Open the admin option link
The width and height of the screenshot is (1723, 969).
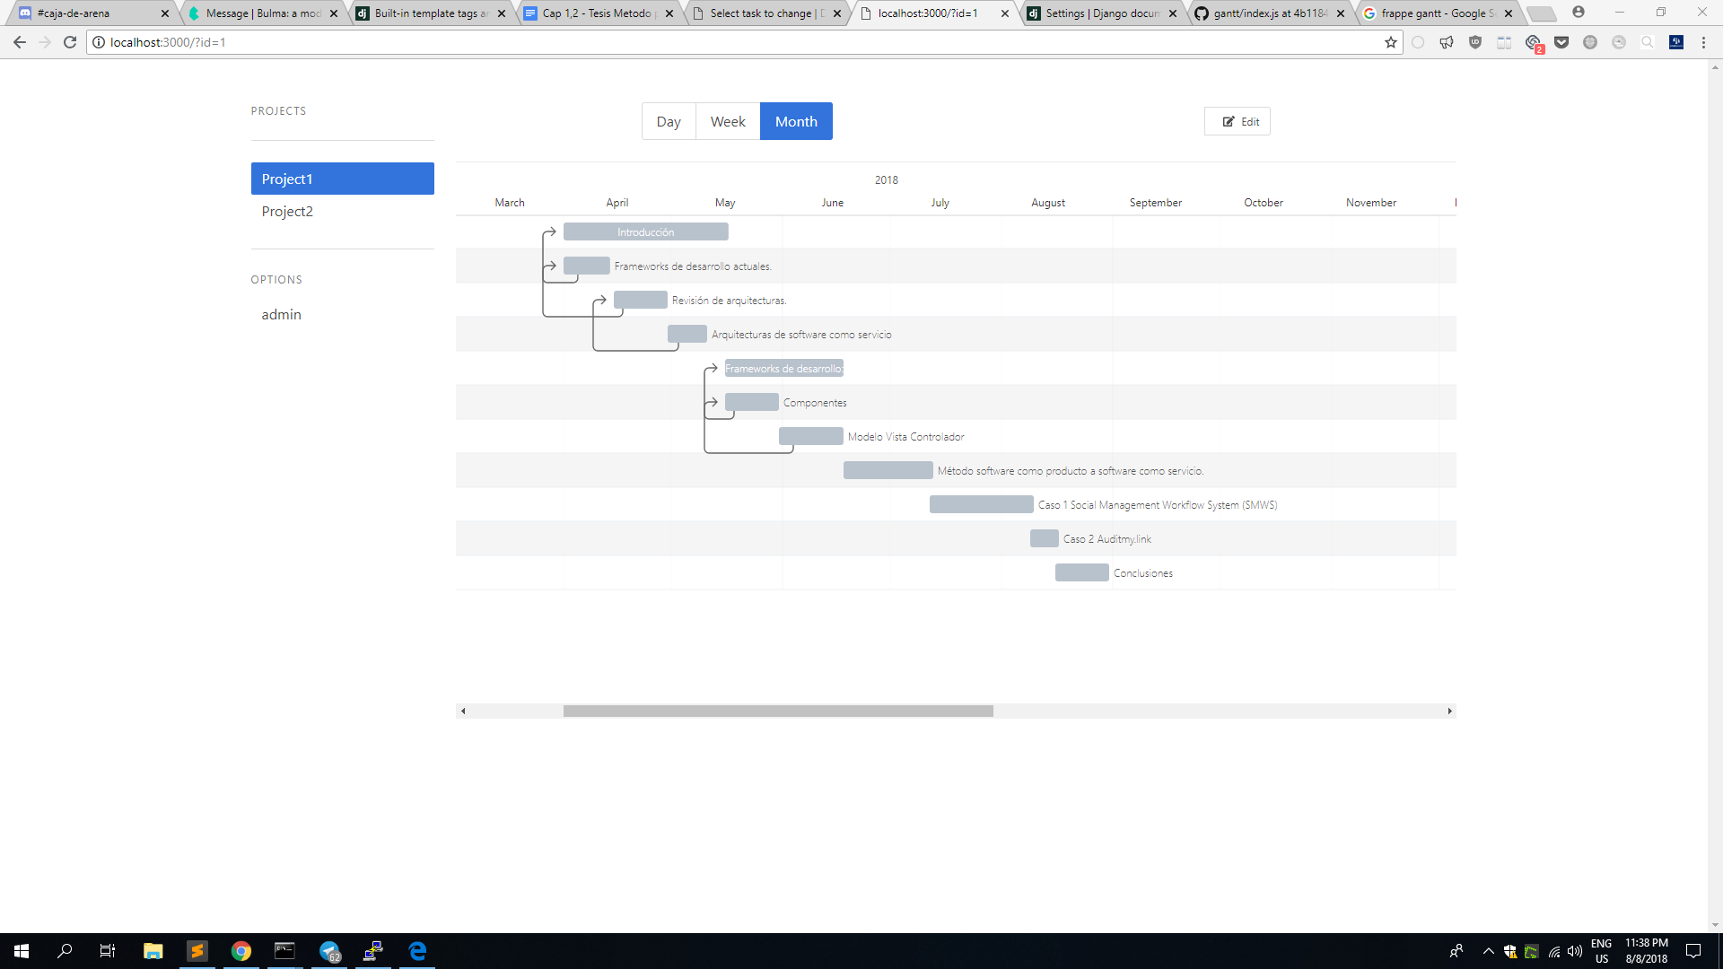(281, 315)
